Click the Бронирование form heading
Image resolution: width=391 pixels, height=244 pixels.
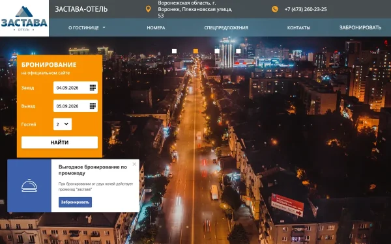pyautogui.click(x=49, y=64)
